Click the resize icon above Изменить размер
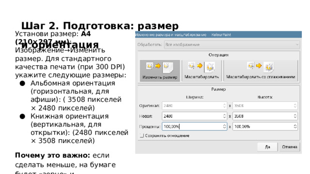The width and height of the screenshot is (310, 174). pos(160,67)
